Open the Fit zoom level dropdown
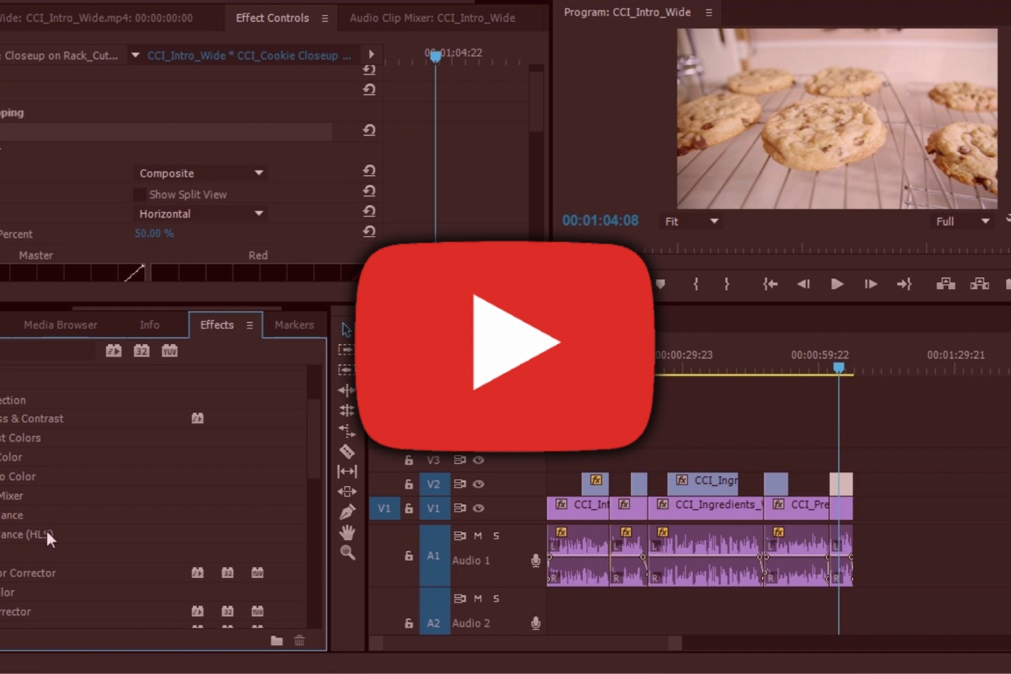1011x674 pixels. tap(691, 222)
